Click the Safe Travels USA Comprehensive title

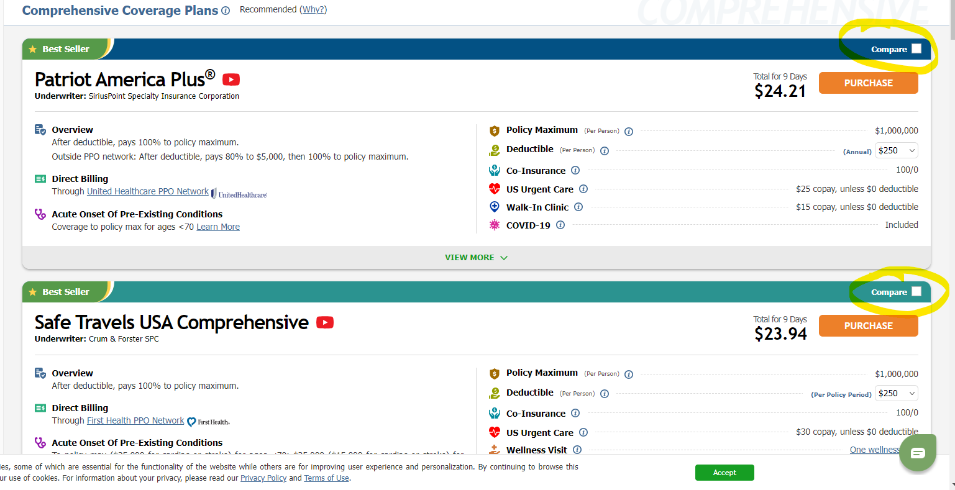pyautogui.click(x=171, y=322)
